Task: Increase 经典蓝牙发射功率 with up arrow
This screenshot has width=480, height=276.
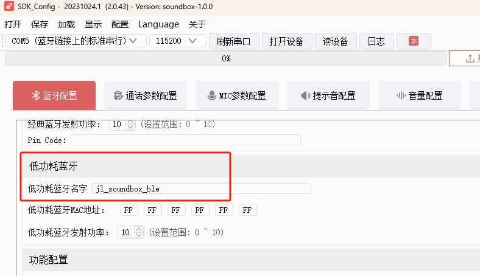Action: [x=130, y=122]
